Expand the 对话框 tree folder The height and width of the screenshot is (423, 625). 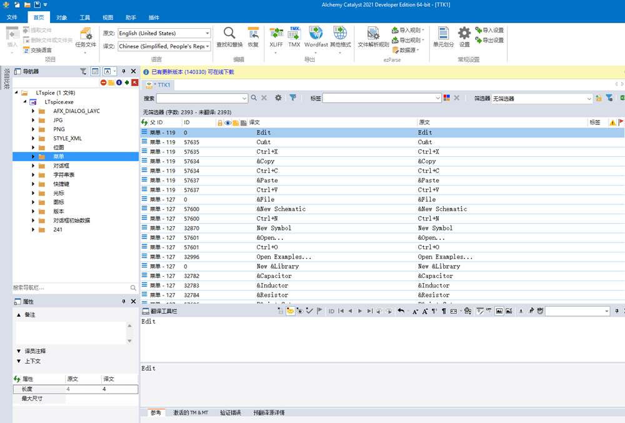(x=33, y=166)
